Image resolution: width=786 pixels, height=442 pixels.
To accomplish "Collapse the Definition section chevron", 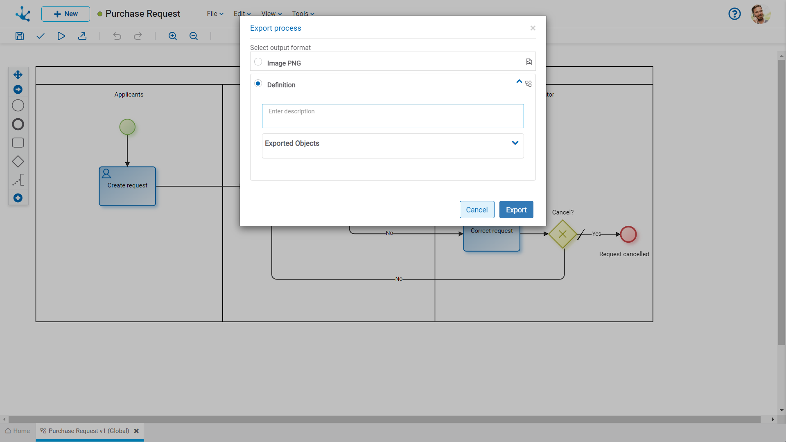I will point(519,81).
